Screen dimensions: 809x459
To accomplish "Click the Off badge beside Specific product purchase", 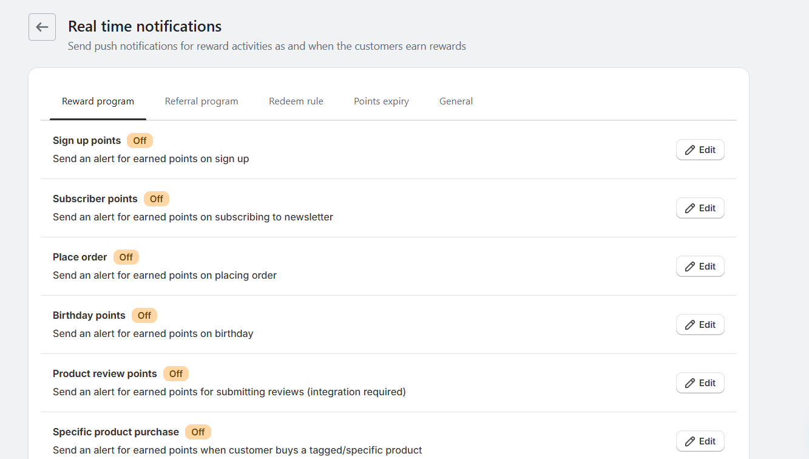I will pos(198,432).
